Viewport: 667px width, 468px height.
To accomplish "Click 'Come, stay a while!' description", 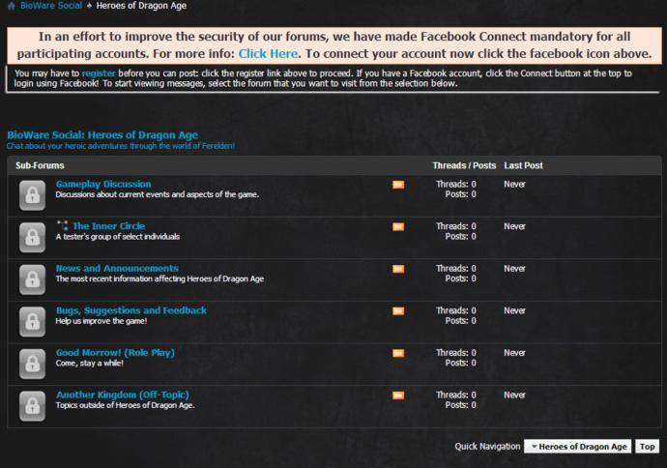I will [89, 363].
